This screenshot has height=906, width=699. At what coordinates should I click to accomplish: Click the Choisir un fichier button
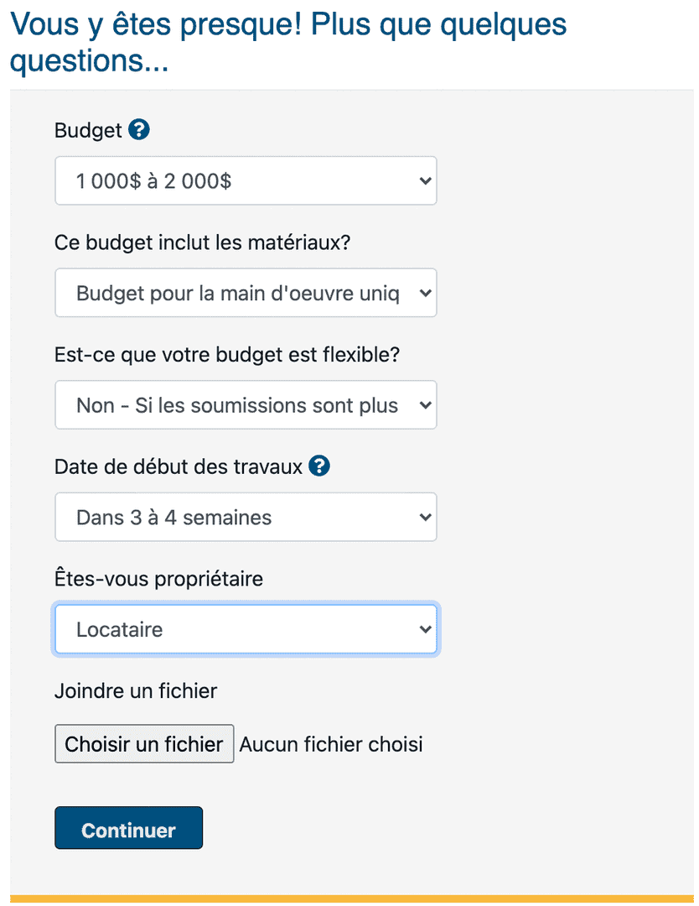(143, 743)
